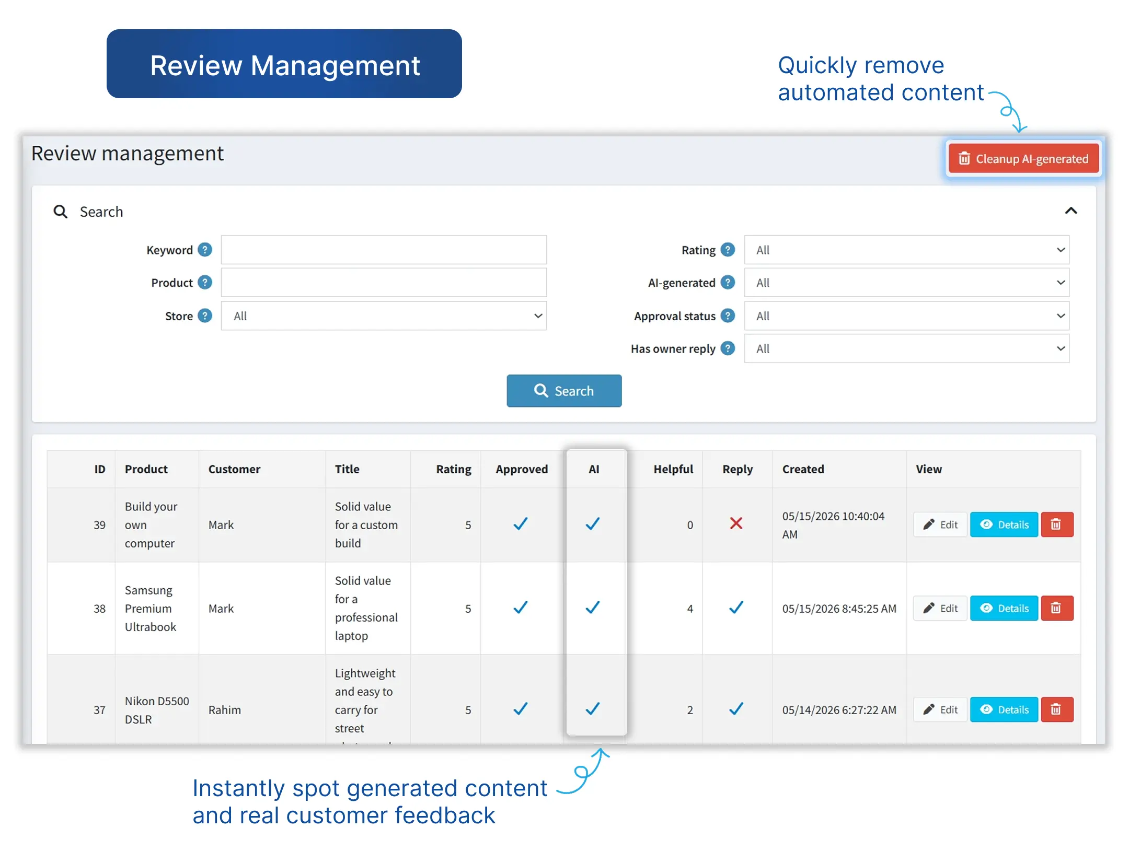Viewport: 1129px width, 863px height.
Task: Click the AI-generated help icon
Action: click(x=728, y=283)
